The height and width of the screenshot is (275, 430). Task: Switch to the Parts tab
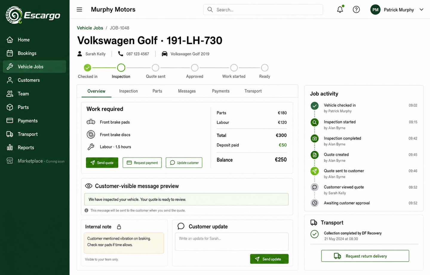[157, 91]
